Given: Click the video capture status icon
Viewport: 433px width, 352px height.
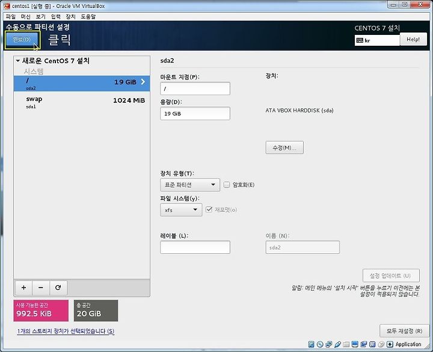Looking at the screenshot, I should click(364, 344).
